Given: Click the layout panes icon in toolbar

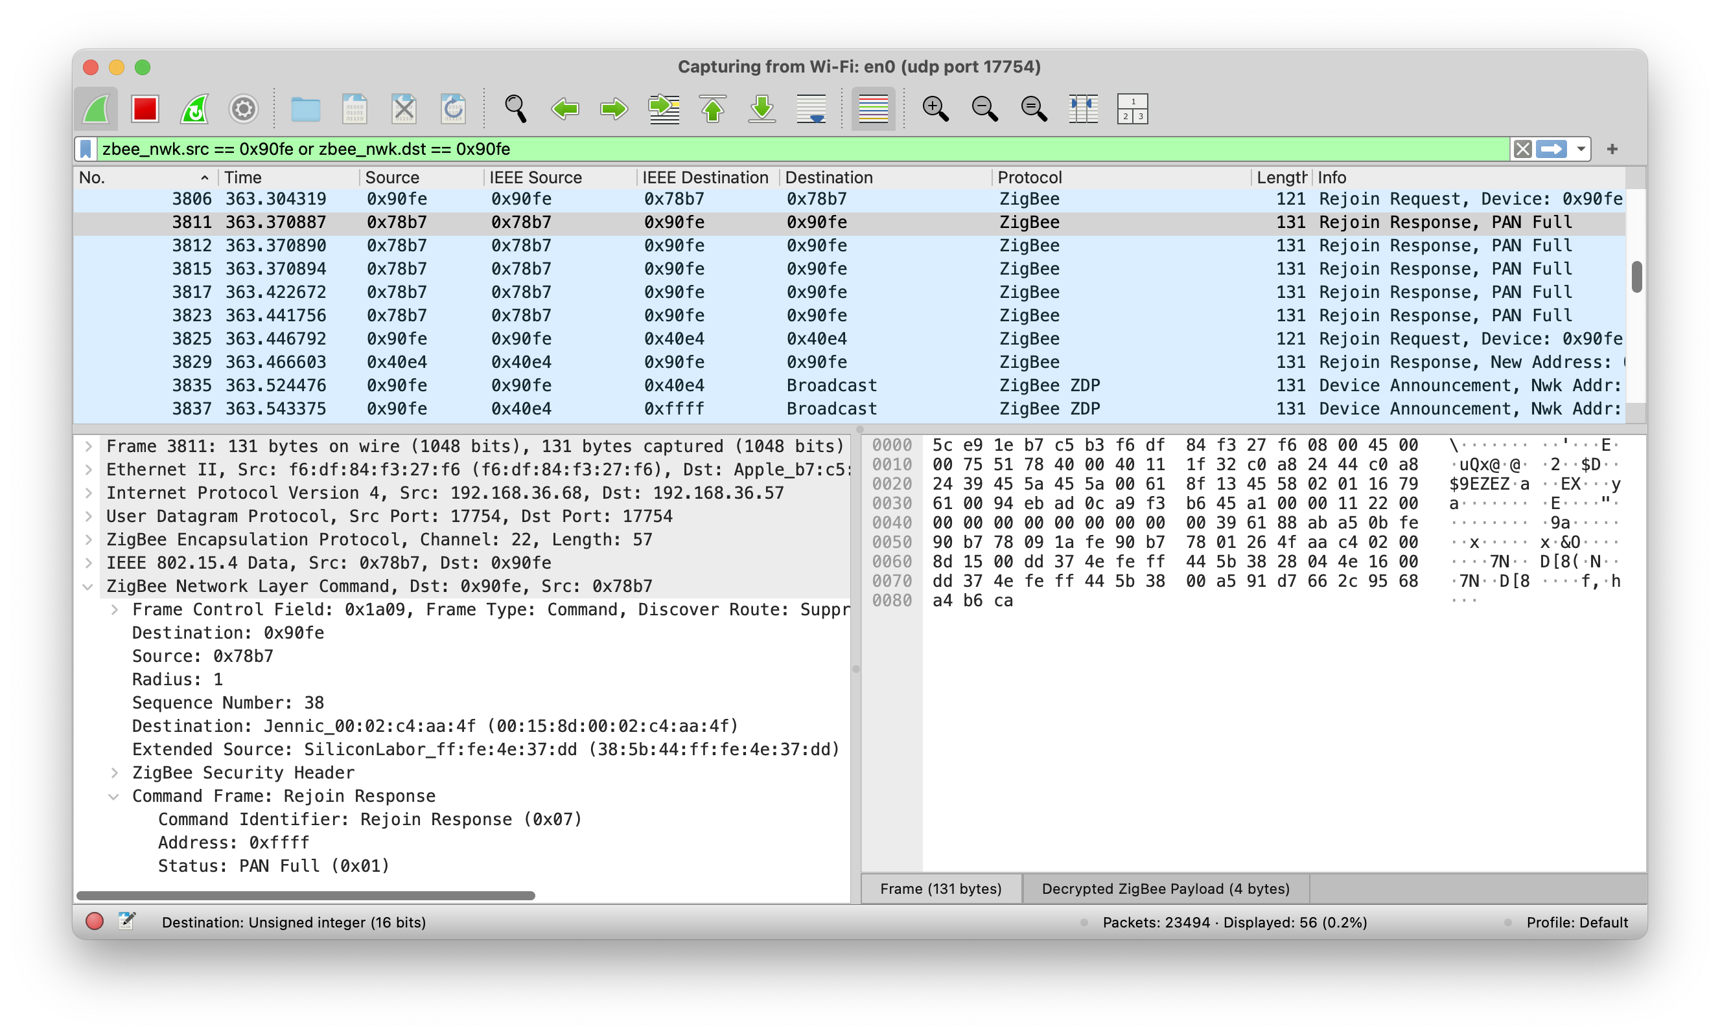Looking at the screenshot, I should (1132, 109).
